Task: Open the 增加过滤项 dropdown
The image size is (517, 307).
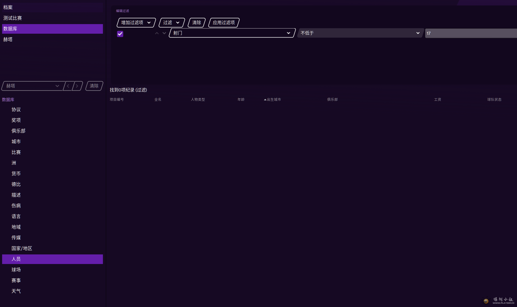Action: point(136,22)
